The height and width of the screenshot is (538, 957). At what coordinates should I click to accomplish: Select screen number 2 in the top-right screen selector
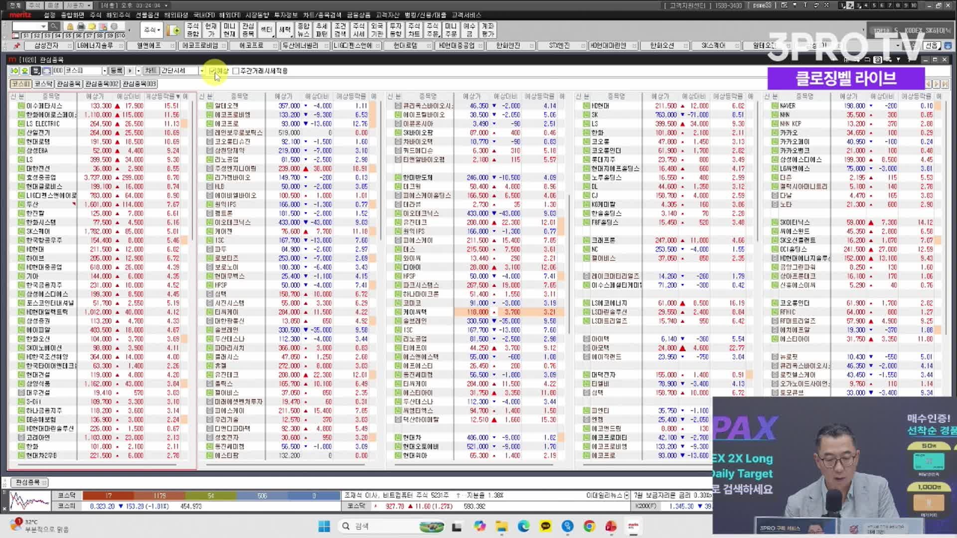(x=851, y=5)
